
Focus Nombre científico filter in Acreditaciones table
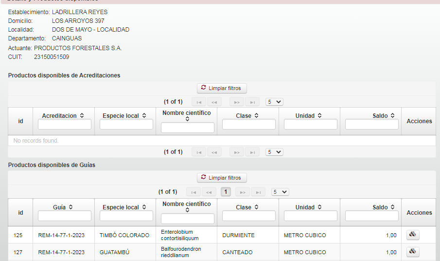click(188, 128)
